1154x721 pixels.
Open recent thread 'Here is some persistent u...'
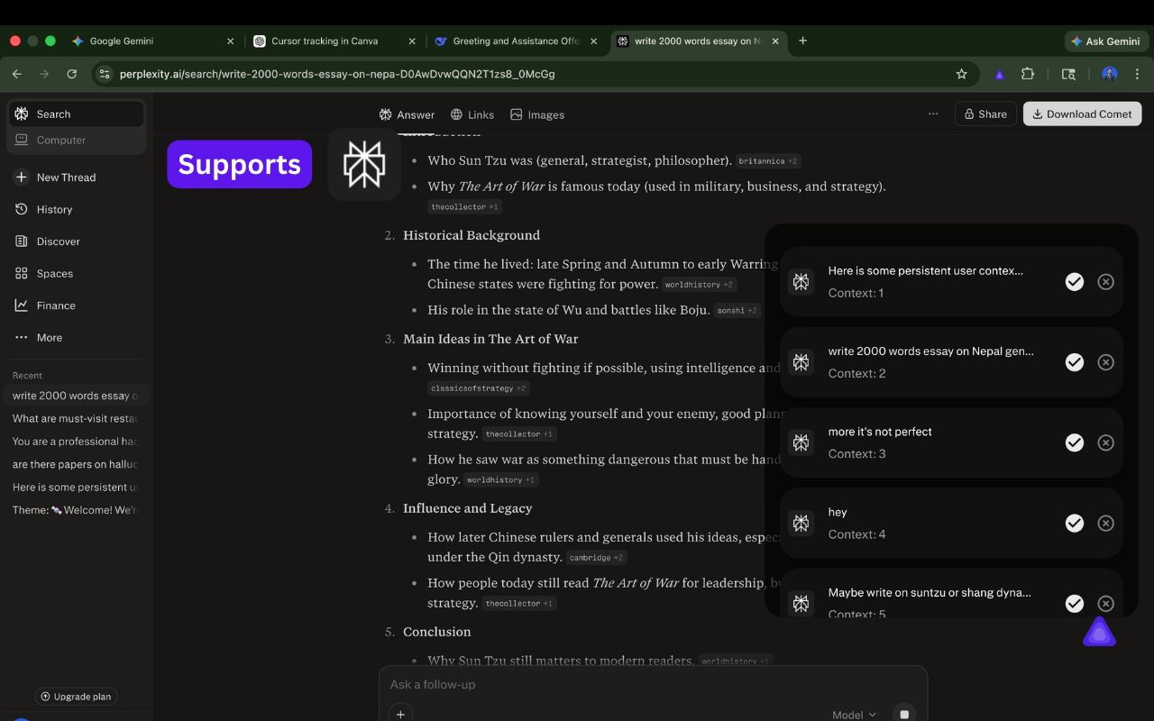click(x=76, y=487)
